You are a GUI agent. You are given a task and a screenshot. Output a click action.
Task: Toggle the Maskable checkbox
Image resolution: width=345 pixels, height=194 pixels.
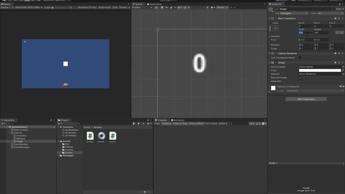click(x=300, y=81)
